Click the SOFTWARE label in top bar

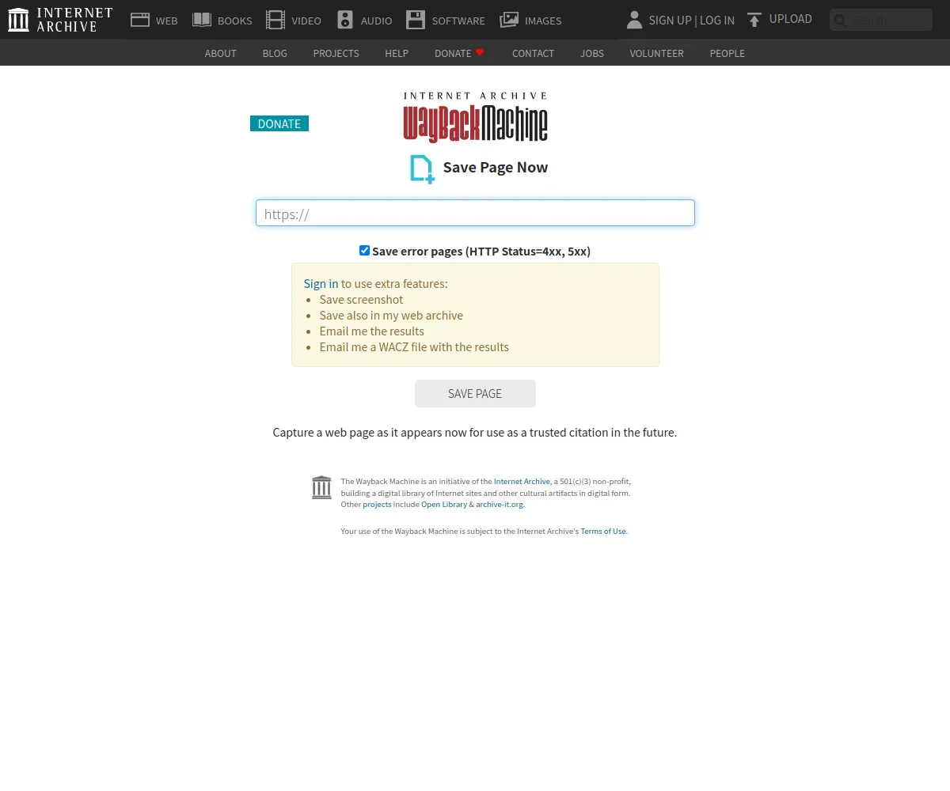[x=458, y=21]
